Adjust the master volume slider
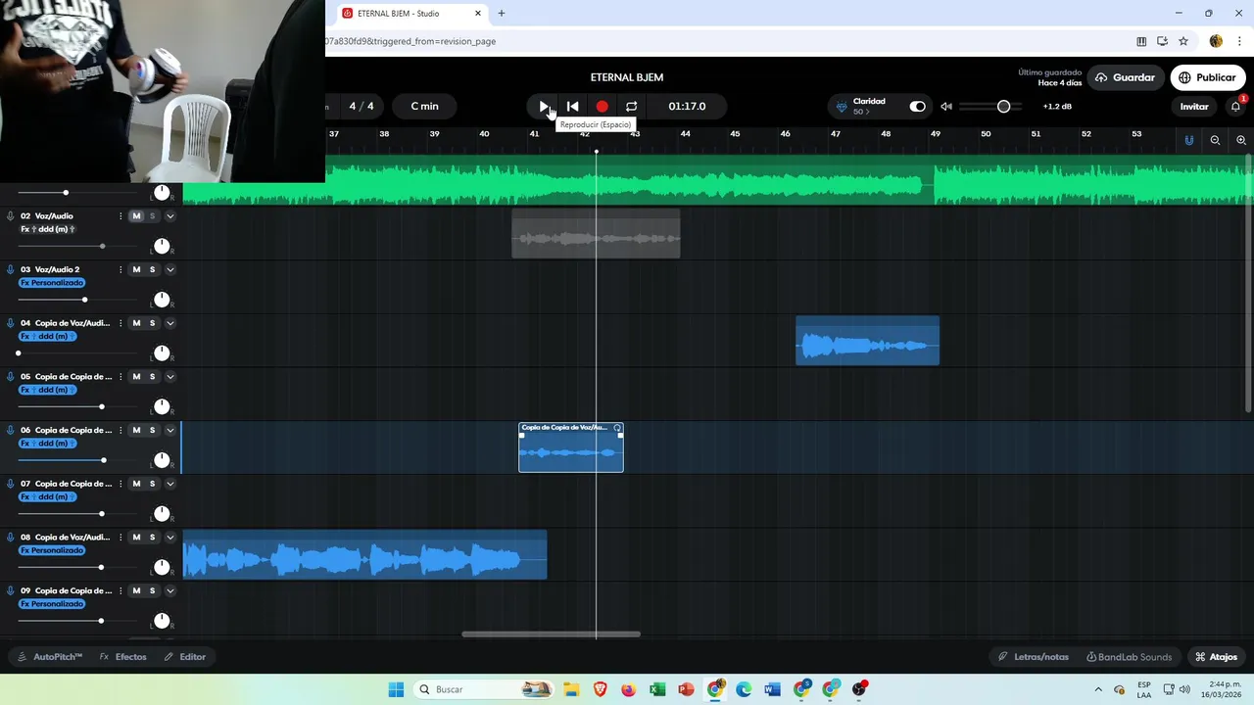 [990, 106]
